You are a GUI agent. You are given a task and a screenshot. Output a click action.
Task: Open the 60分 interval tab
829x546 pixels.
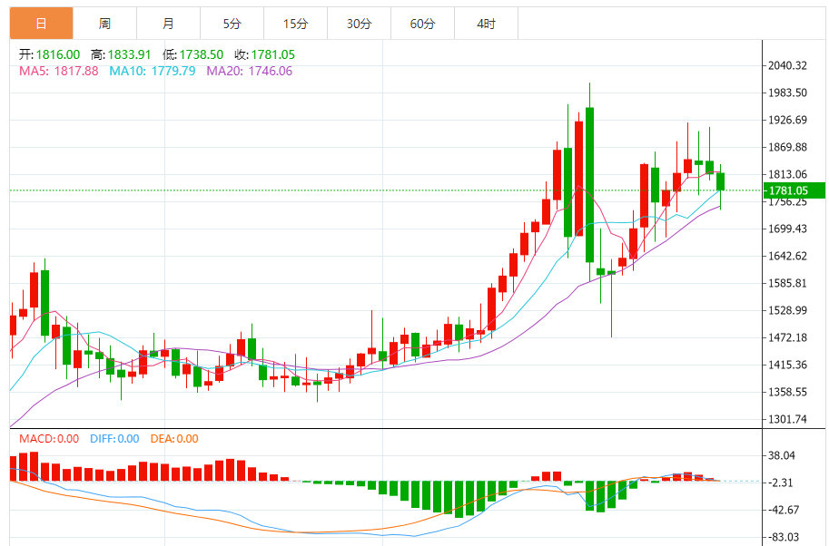[422, 24]
